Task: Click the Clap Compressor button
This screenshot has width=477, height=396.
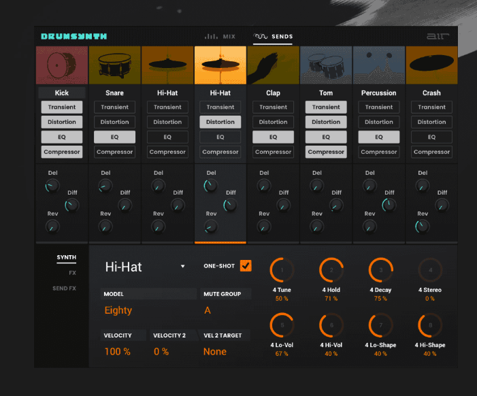Action: click(273, 152)
